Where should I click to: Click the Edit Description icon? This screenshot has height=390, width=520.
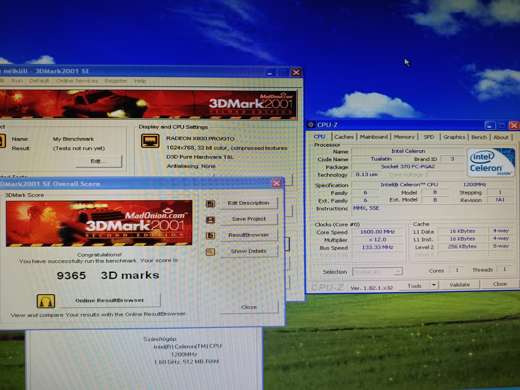click(x=211, y=204)
